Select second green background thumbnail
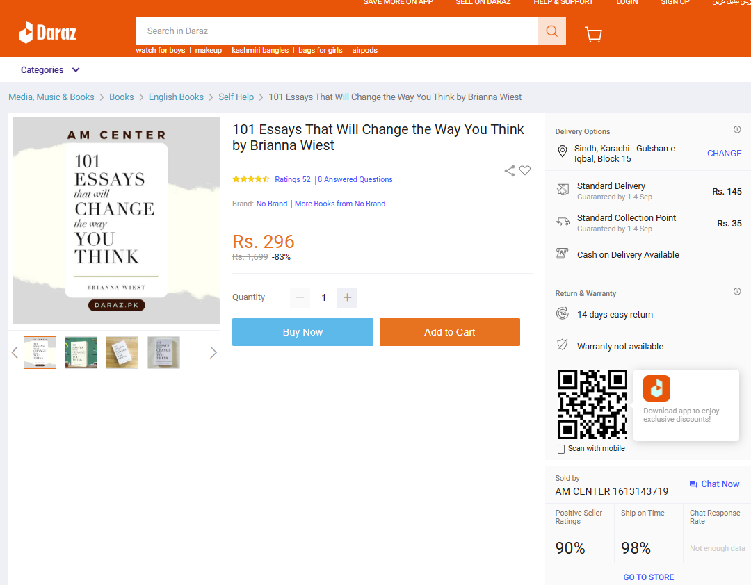 pos(81,353)
